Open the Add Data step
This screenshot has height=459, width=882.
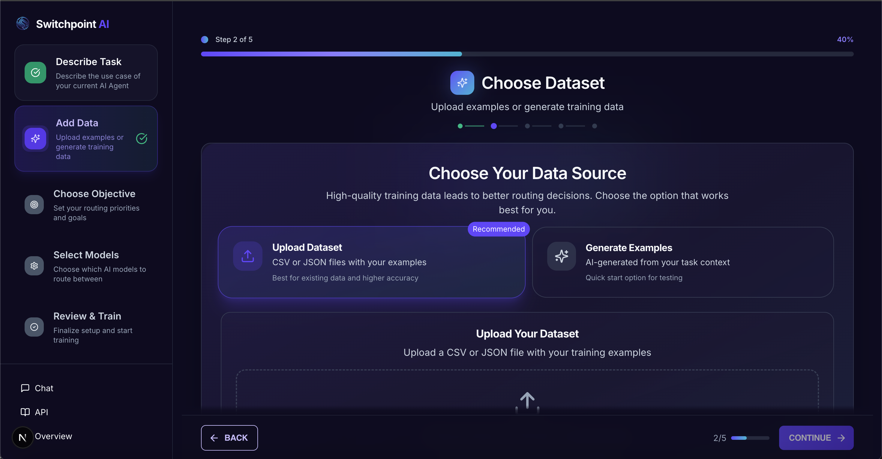point(86,139)
